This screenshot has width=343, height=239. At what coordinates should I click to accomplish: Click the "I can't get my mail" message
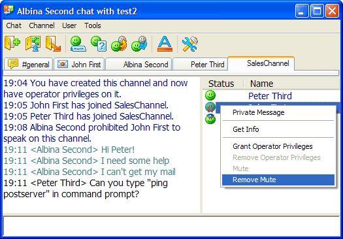point(90,172)
